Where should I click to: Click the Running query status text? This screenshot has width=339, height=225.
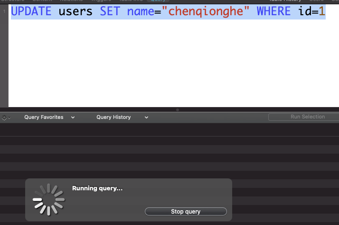tap(97, 188)
